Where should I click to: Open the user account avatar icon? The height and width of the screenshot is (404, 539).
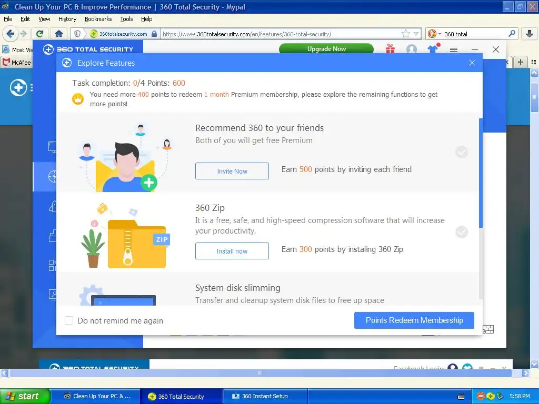click(412, 49)
